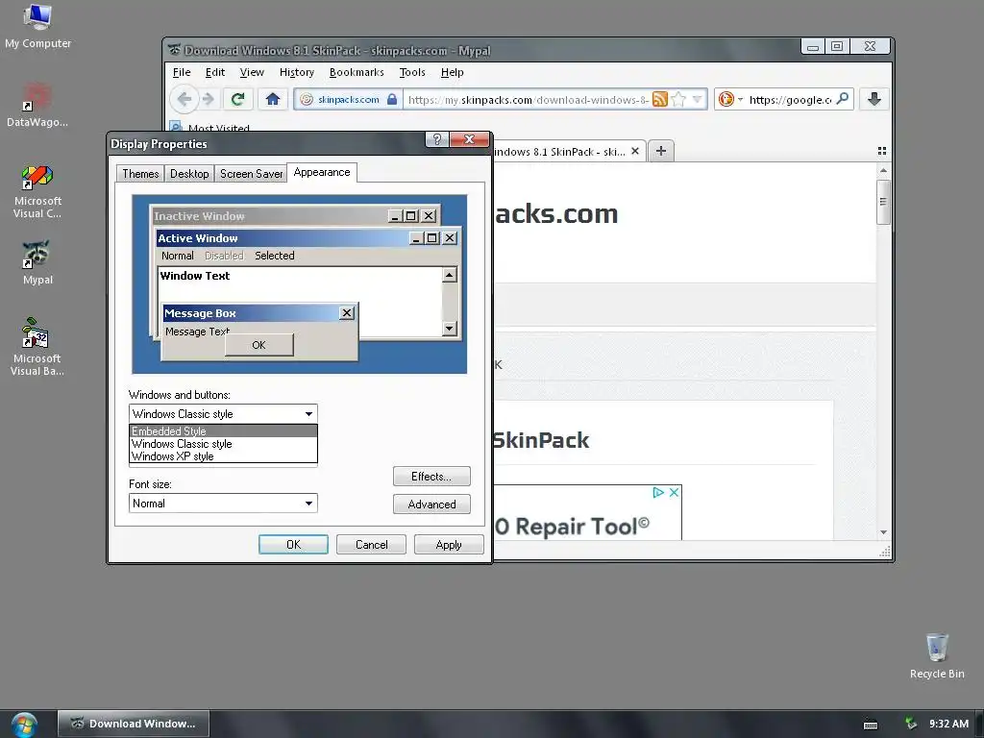Open Microsoft Visual C++ desktop shortcut
The height and width of the screenshot is (738, 984).
[37, 191]
